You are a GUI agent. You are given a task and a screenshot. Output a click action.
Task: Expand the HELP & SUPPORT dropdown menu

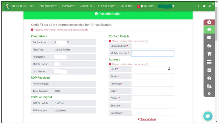click(x=107, y=6)
